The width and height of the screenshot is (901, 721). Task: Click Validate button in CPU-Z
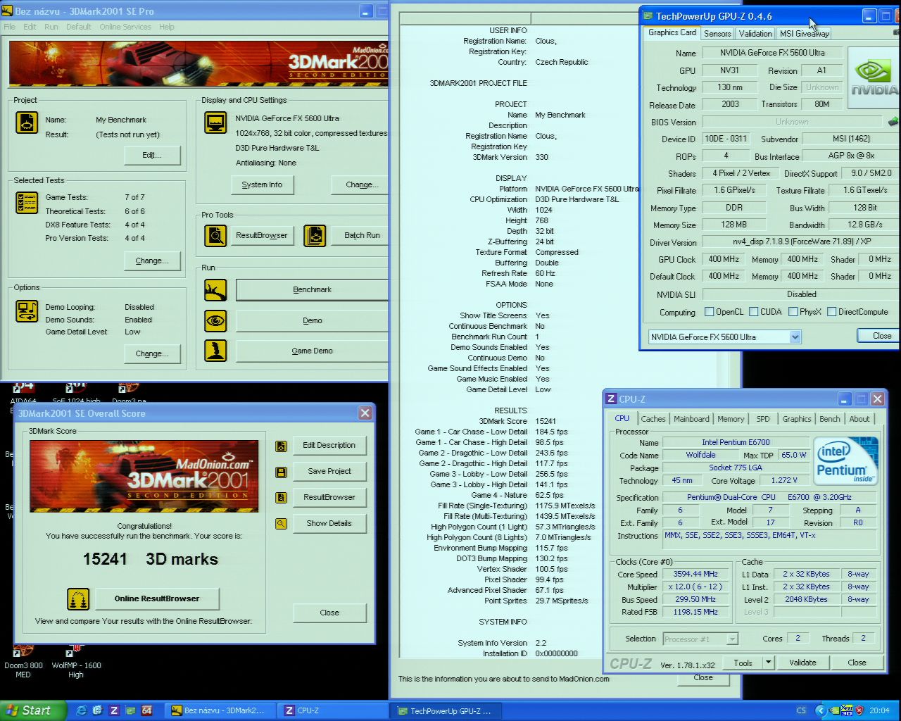[802, 663]
